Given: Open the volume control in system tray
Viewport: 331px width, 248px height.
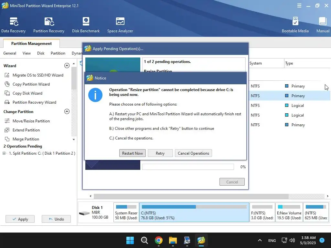Looking at the screenshot, I should 292,240.
